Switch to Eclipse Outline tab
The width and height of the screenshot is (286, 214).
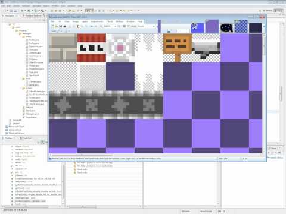(x=8, y=138)
